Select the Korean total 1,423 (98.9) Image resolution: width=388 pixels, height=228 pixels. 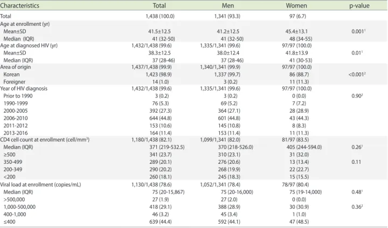158,74
